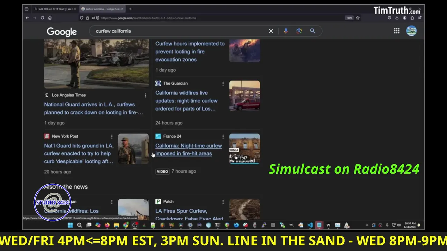Open system tray volume icon

[x=398, y=225]
